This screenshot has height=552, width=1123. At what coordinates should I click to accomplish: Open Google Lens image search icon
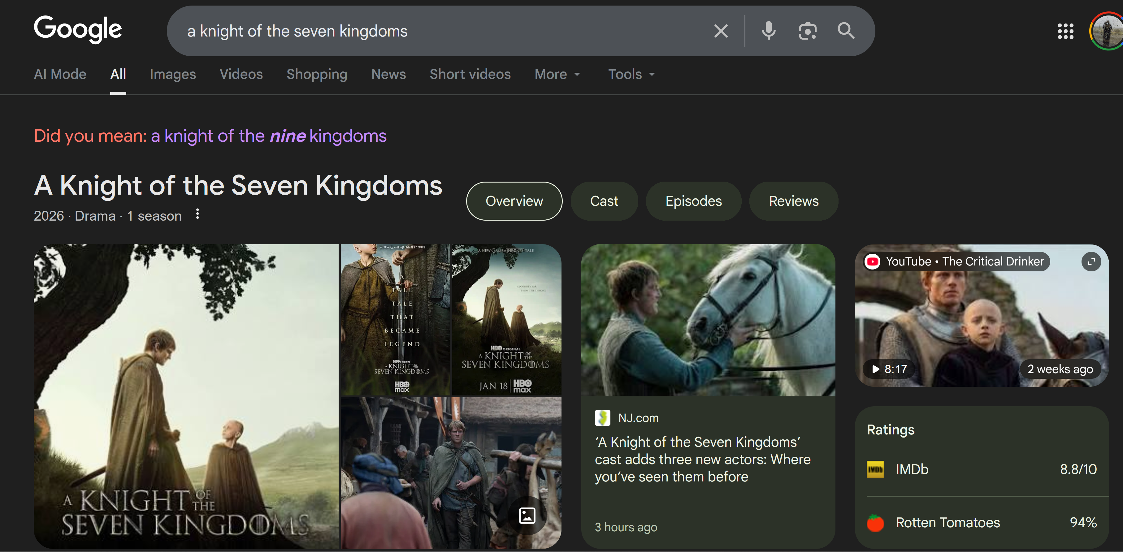tap(807, 31)
